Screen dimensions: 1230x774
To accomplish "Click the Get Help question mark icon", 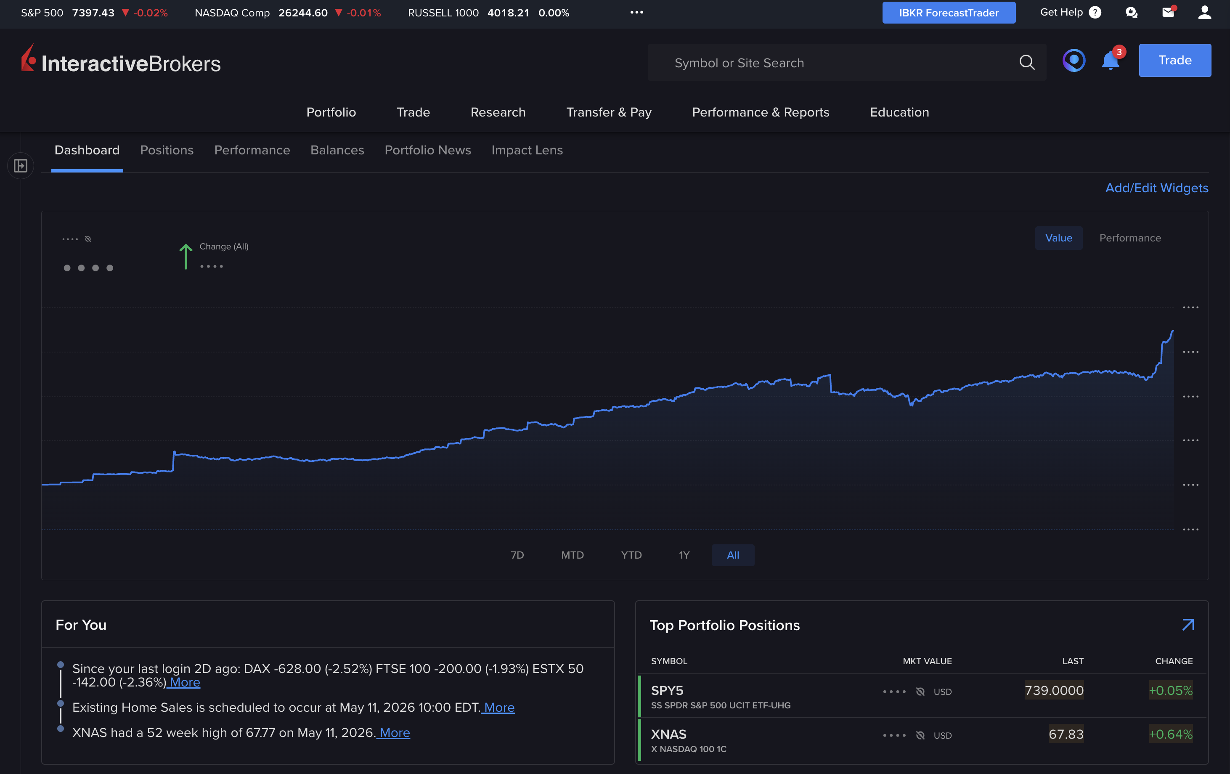I will 1095,12.
